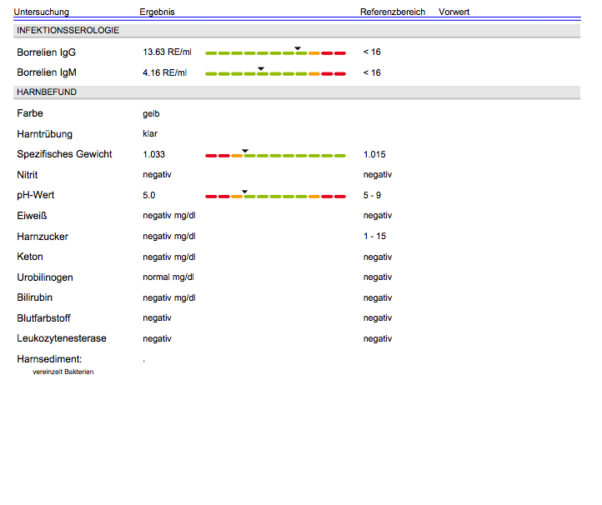Select the INFEKTIONSSEROLOGIE section header

coord(68,30)
